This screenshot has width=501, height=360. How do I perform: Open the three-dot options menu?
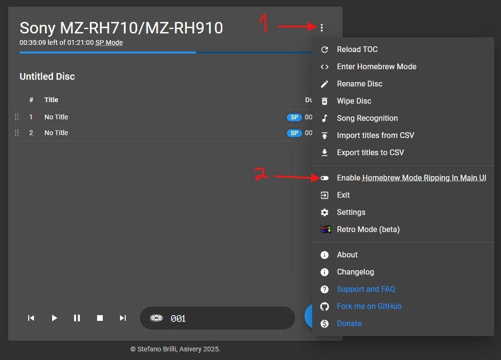click(x=321, y=28)
